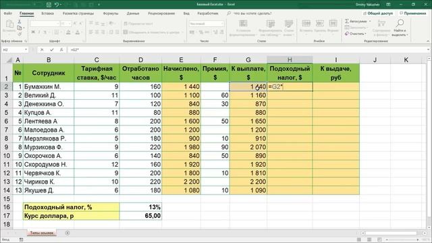Switch to the Формулы tab
The image size is (432, 243).
(111, 13)
